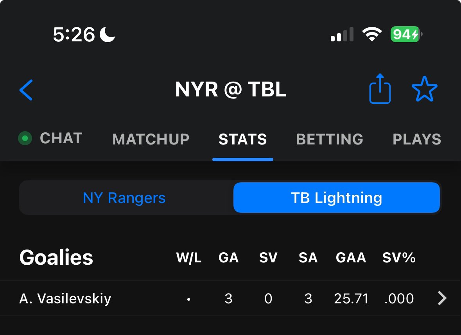Tap the moon Focus mode icon
This screenshot has height=335, width=461.
[107, 34]
